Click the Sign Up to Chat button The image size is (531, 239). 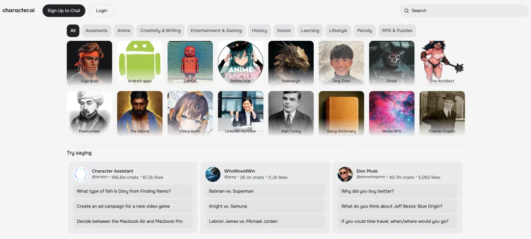point(64,11)
